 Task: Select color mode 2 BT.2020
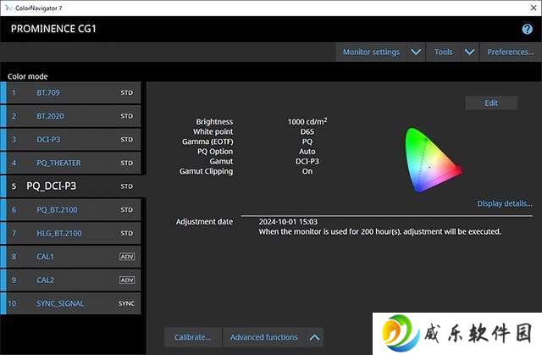70,116
